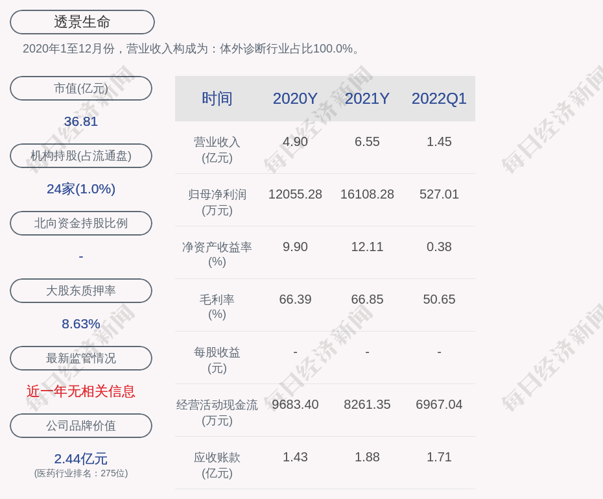603x499 pixels.
Task: Click the 毛利率(%) row label
Action: (x=217, y=307)
